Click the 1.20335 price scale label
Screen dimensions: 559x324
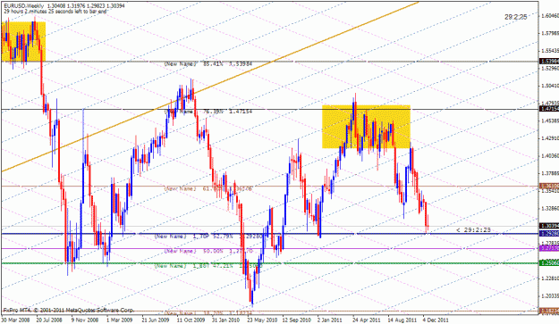(x=550, y=296)
